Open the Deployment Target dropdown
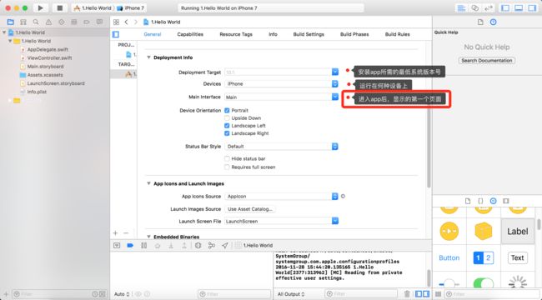The height and width of the screenshot is (300, 542). pyautogui.click(x=335, y=72)
